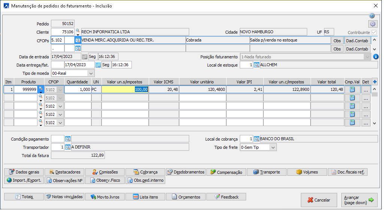Screen dimensions: 387x212
Task: Open the settings gear icon
Action: 372,24
